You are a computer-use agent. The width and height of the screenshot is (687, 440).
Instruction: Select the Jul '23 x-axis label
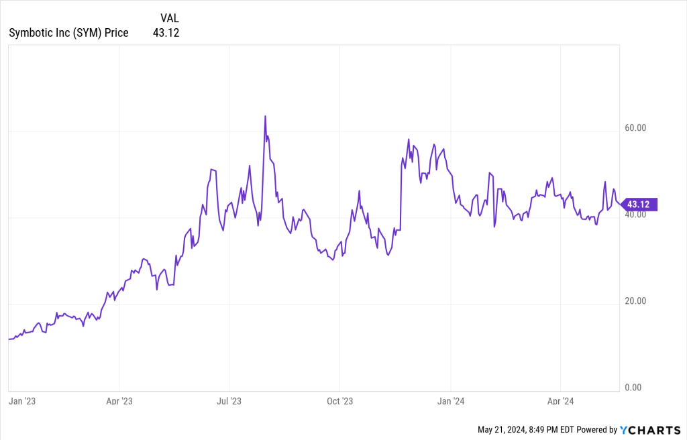229,401
